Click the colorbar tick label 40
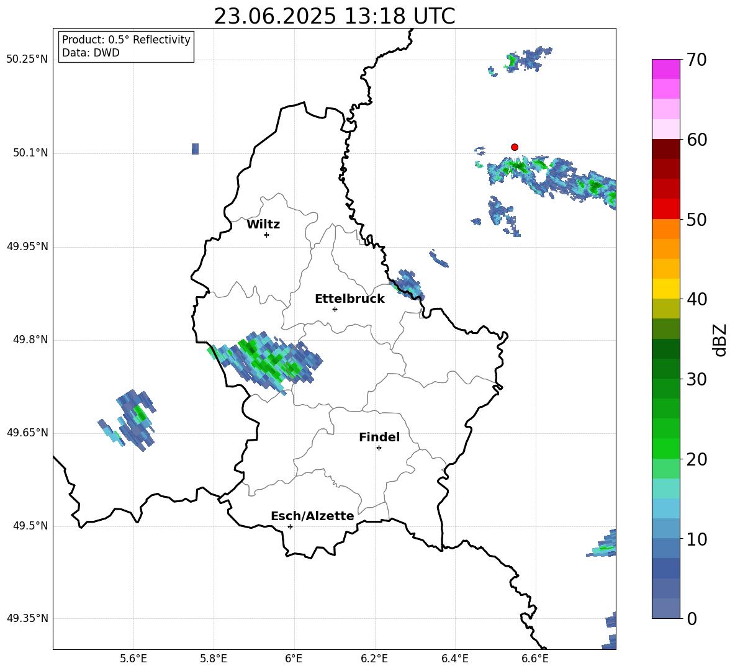The height and width of the screenshot is (671, 735). click(x=697, y=299)
